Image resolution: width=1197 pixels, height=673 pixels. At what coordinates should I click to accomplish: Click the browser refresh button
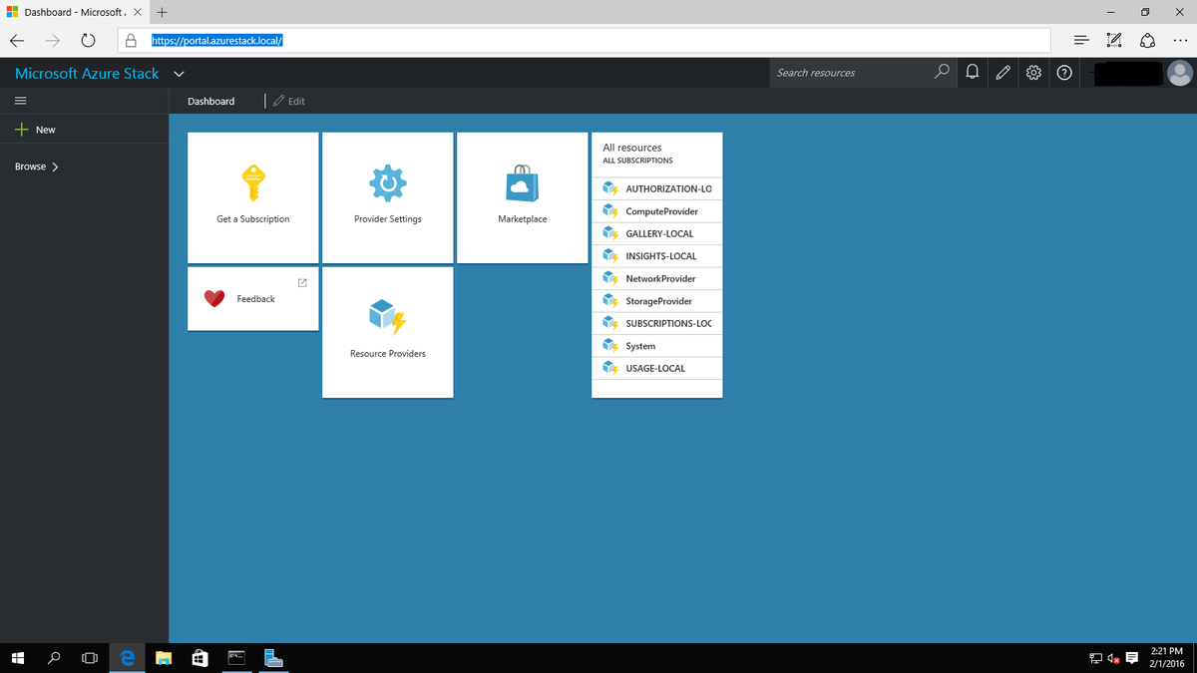tap(88, 41)
